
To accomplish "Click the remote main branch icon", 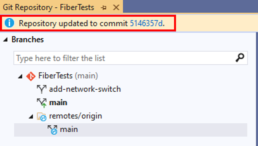I will click(53, 130).
